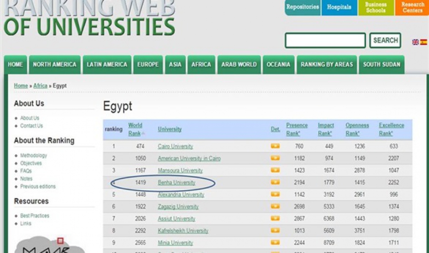This screenshot has width=429, height=253.
Task: Open American University in Cairo link
Action: pos(189,158)
